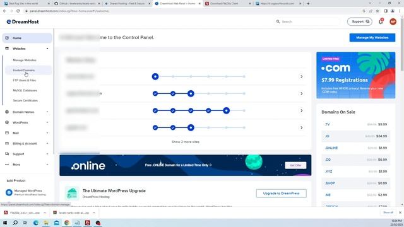Click Show all downloads

pos(388,212)
